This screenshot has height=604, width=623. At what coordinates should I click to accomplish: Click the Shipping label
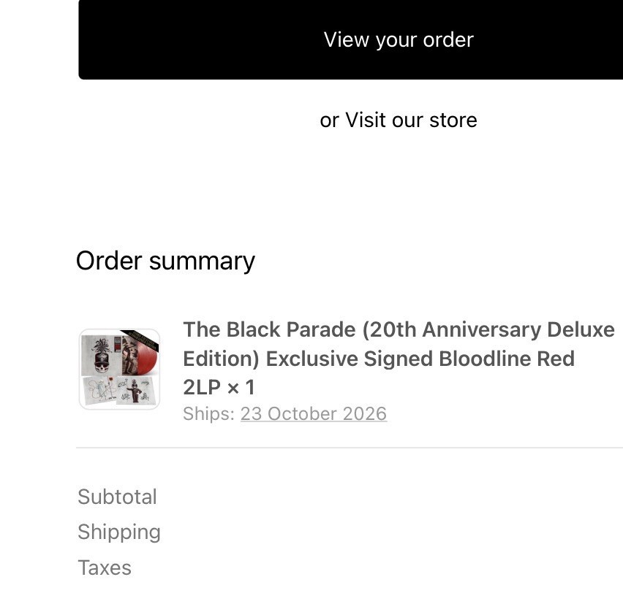tap(119, 532)
